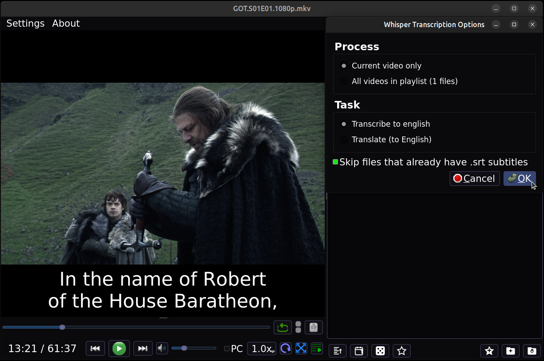Close the Whisper Transcription Options dialog
Screen dimensions: 544x361
tap(532, 25)
